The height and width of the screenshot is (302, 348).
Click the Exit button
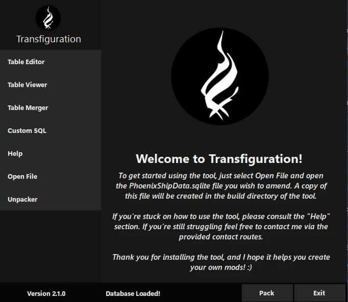click(319, 293)
